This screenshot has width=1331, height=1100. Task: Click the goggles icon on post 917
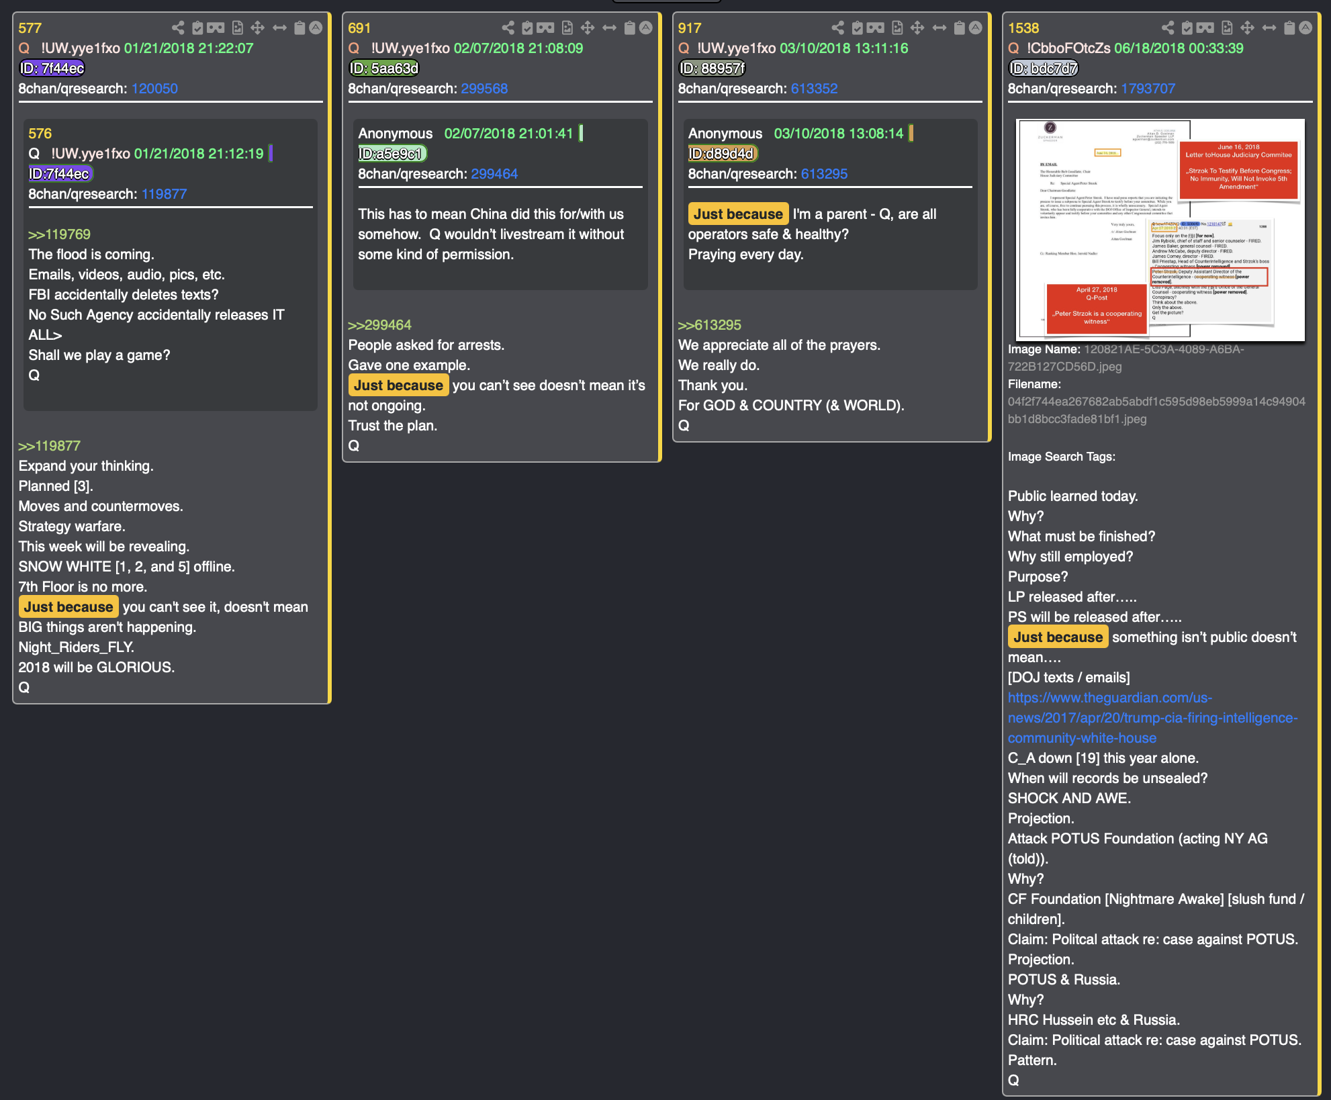876,28
